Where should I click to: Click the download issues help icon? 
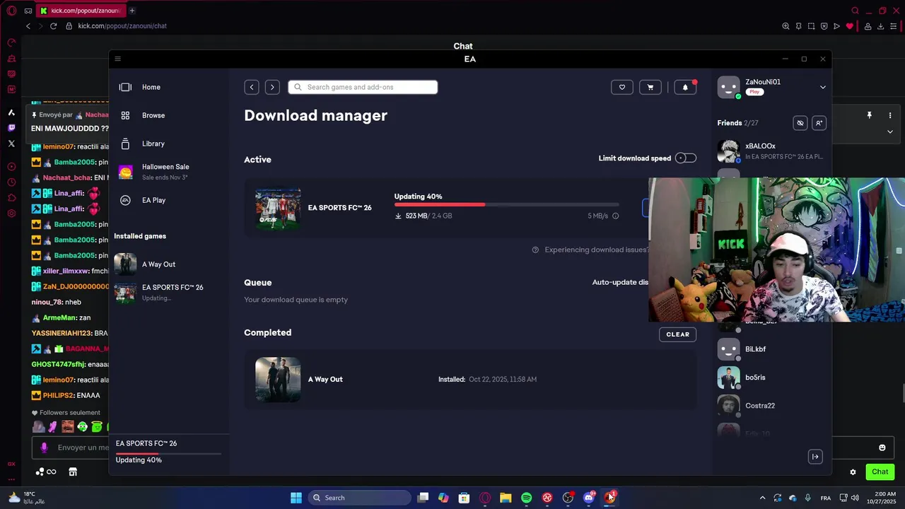click(x=535, y=250)
